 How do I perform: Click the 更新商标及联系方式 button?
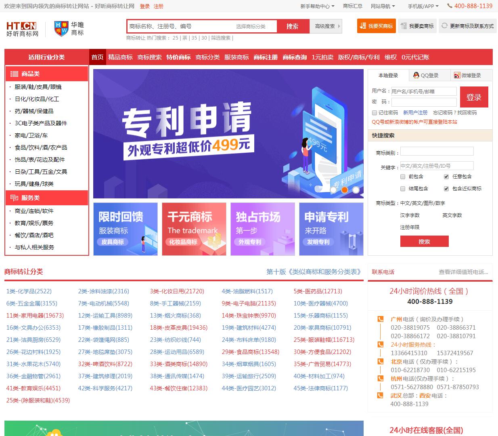(468, 26)
